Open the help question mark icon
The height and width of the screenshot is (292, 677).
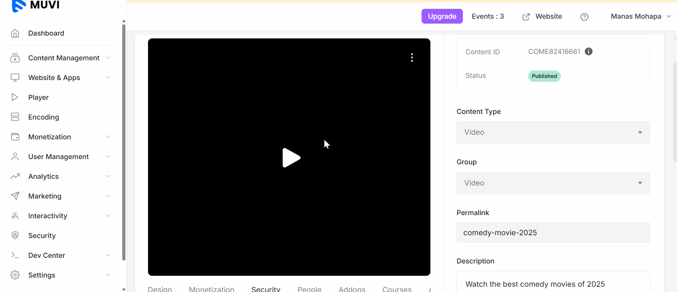584,17
